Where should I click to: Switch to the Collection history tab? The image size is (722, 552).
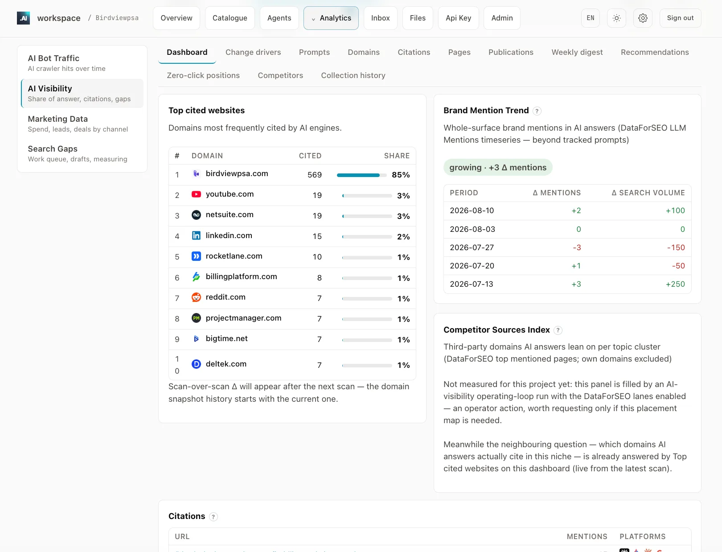click(x=353, y=75)
